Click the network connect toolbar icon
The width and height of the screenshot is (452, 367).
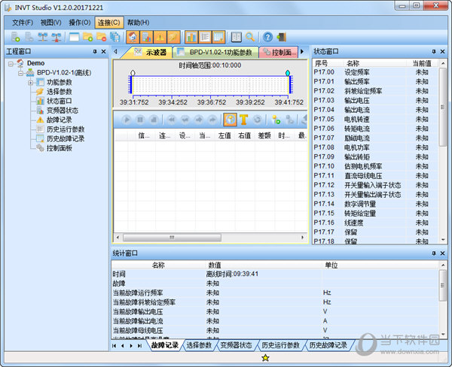coord(43,37)
